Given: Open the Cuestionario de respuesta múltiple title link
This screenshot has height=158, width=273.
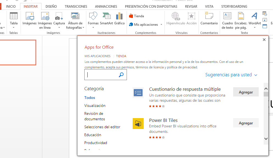Looking at the screenshot, I should (x=185, y=89).
